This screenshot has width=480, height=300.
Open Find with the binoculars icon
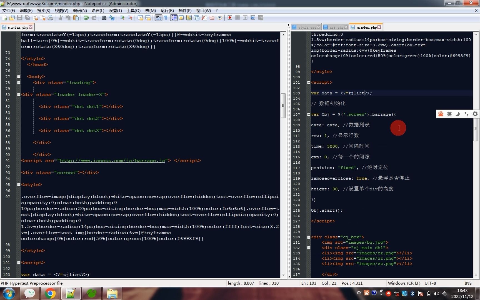[x=104, y=18]
